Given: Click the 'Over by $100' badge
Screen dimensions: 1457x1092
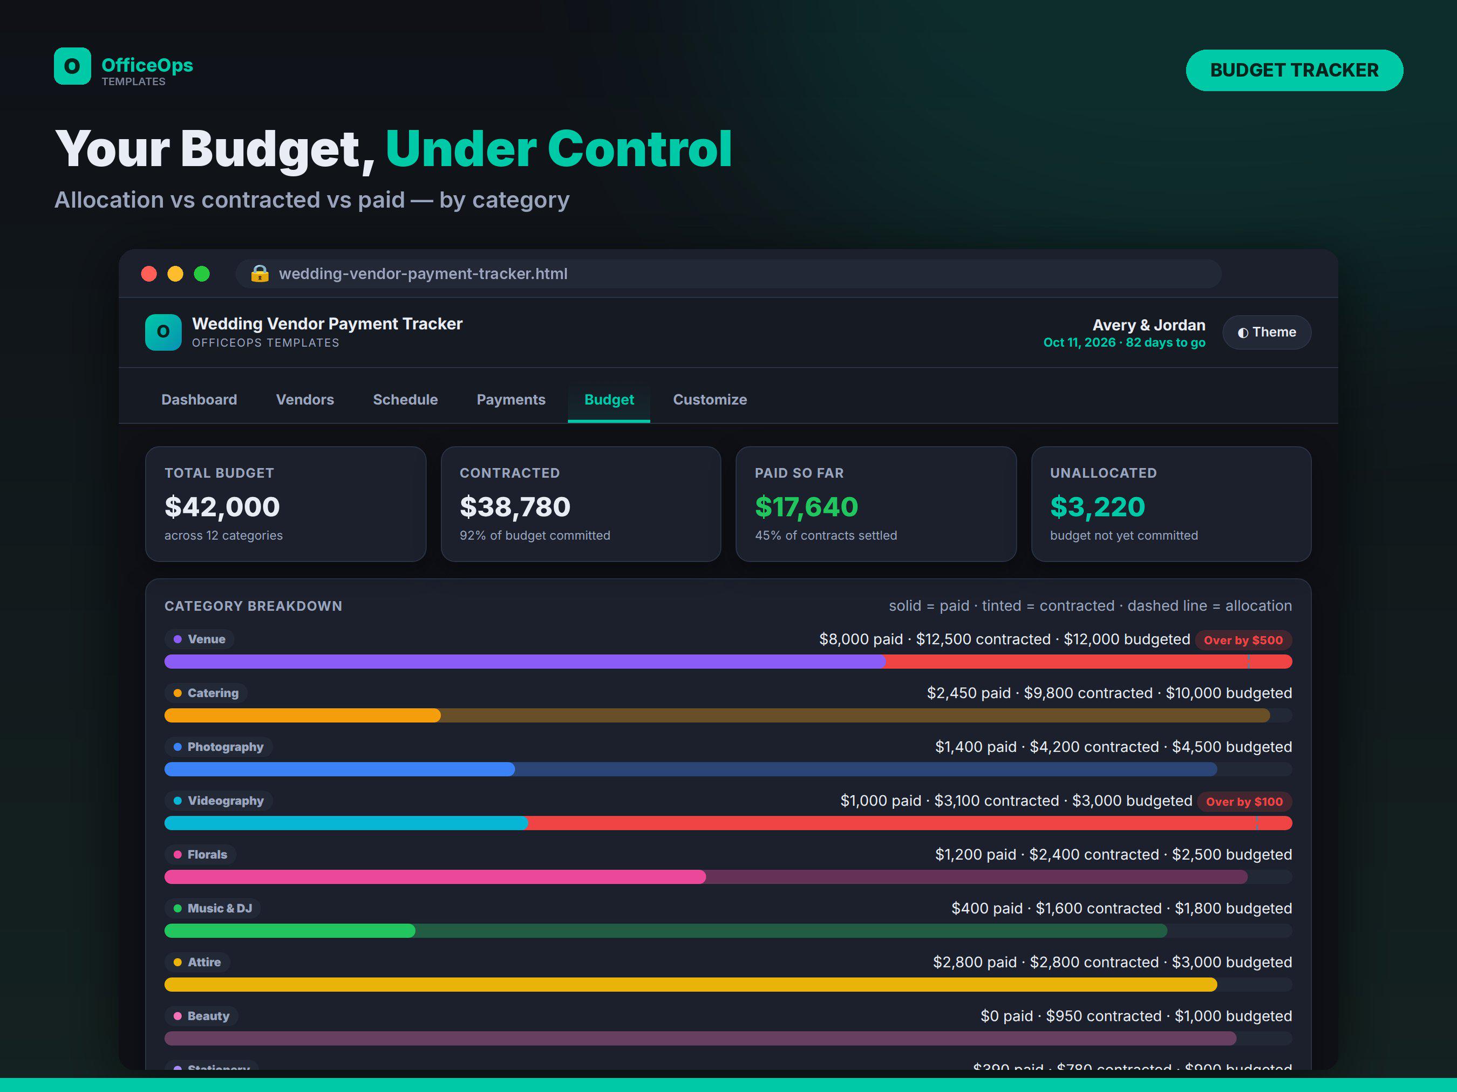Looking at the screenshot, I should pos(1244,802).
